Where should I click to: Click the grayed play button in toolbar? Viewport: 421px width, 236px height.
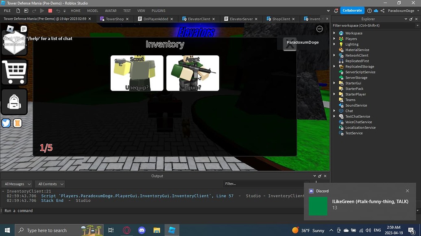click(x=42, y=11)
